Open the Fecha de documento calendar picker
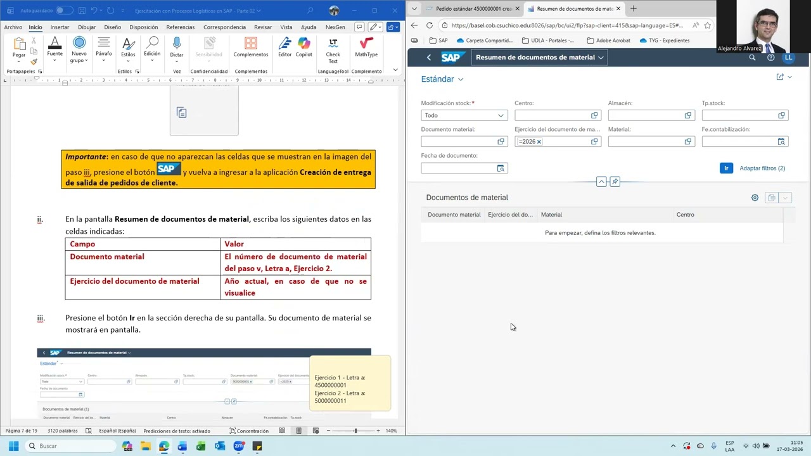 click(x=501, y=168)
